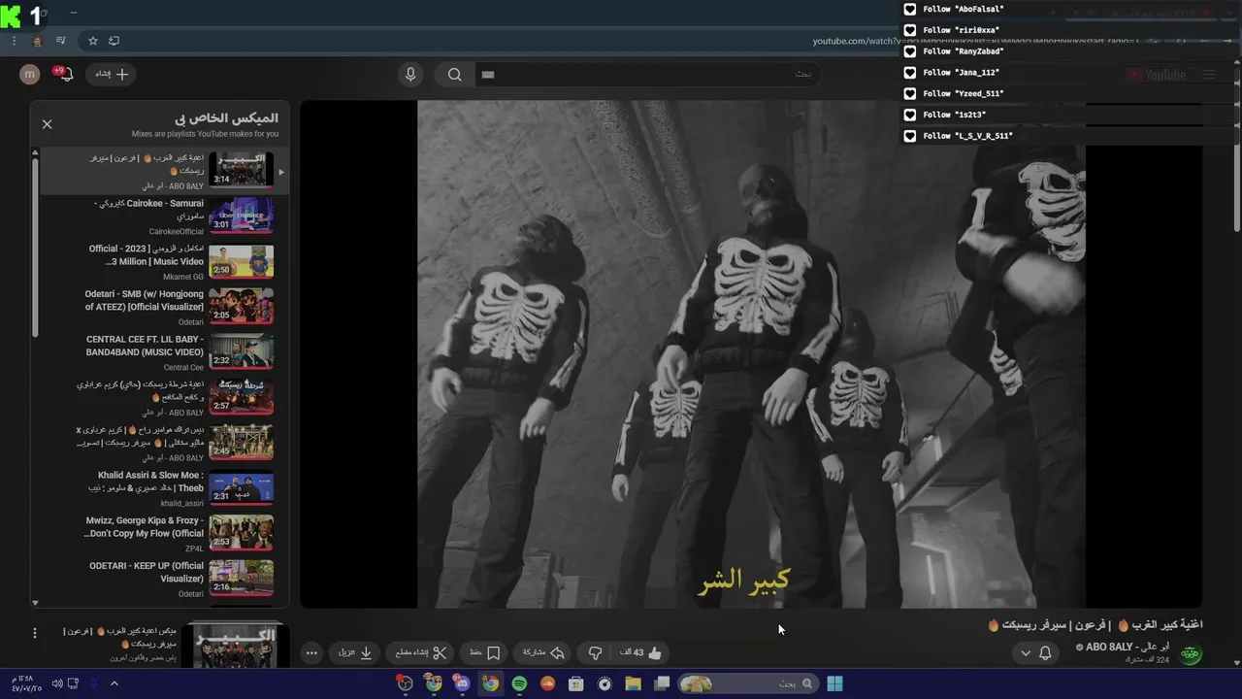Click taskbar search box
1242x699 pixels.
(747, 683)
